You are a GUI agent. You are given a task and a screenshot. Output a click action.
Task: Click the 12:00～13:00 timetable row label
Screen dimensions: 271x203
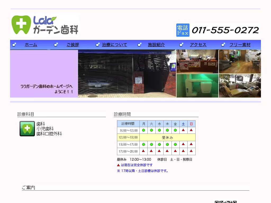click(x=128, y=137)
